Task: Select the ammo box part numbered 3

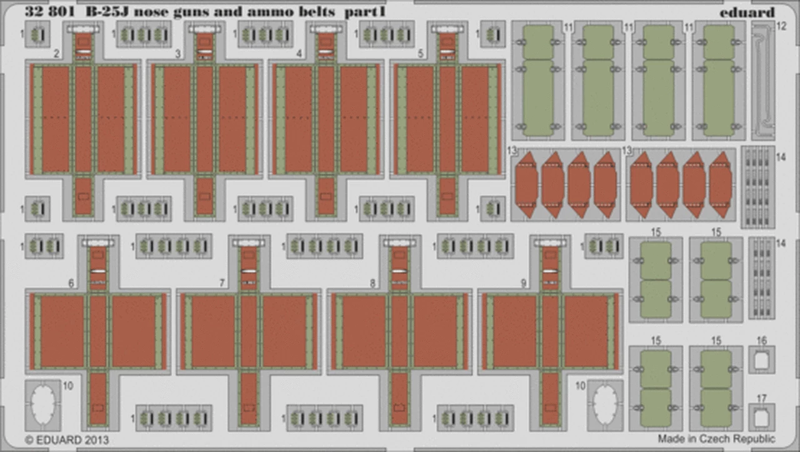Action: point(204,120)
